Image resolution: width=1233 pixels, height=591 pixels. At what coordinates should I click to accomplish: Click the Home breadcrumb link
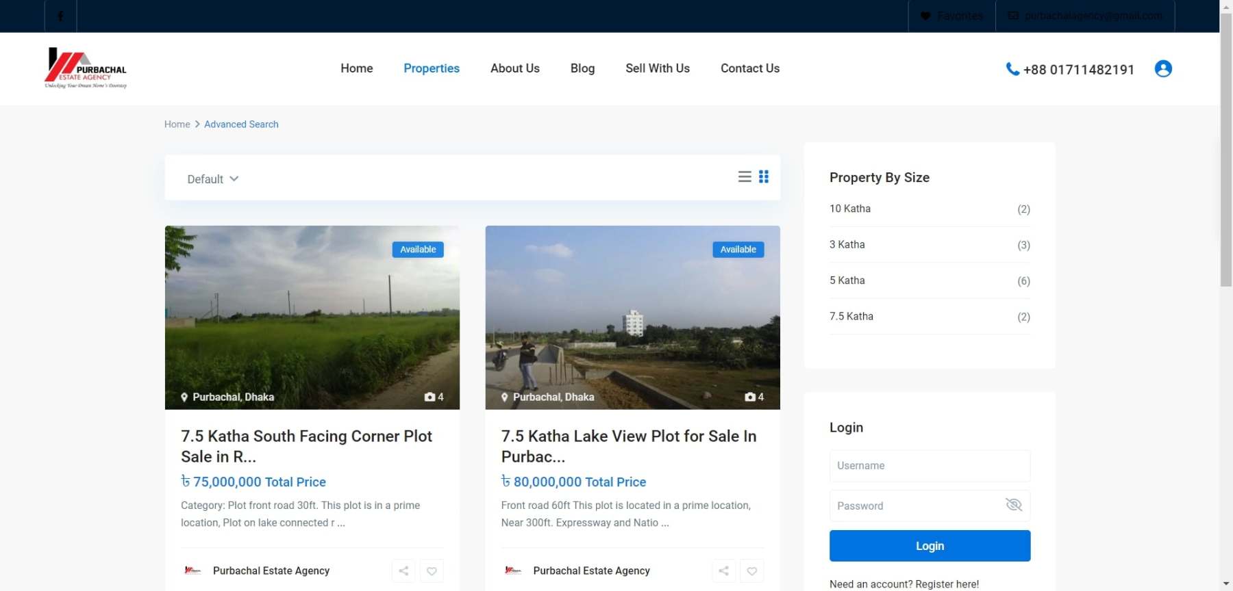(x=177, y=124)
